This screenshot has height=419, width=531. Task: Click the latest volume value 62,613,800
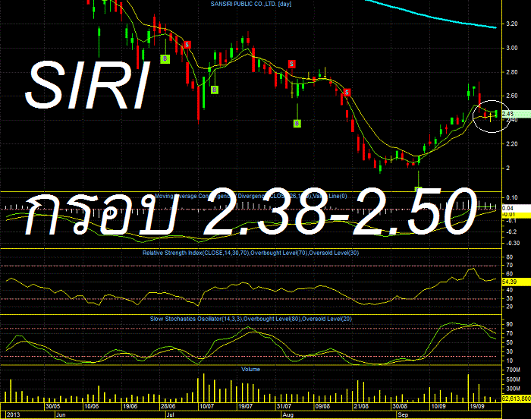[516, 399]
